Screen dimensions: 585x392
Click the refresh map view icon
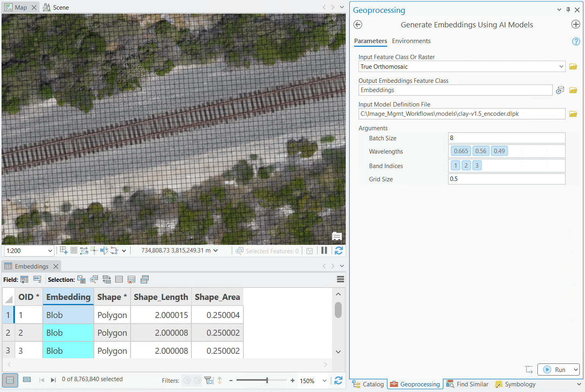[339, 250]
